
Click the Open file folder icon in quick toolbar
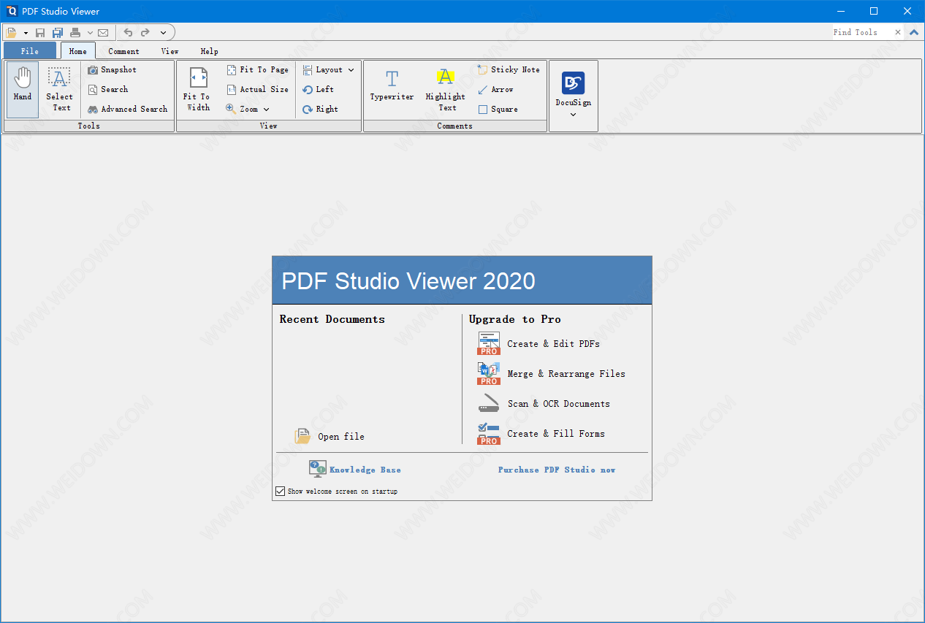(12, 32)
